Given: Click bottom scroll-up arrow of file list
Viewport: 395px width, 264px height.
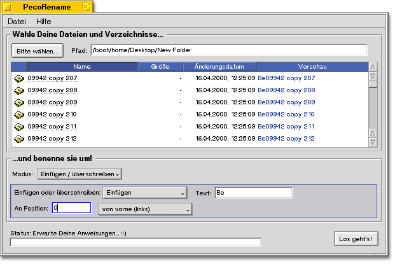Looking at the screenshot, I should coord(373,133).
